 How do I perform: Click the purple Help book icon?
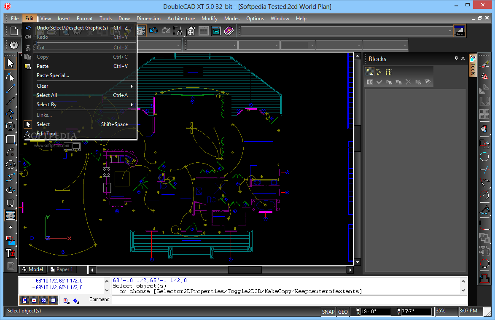229,31
